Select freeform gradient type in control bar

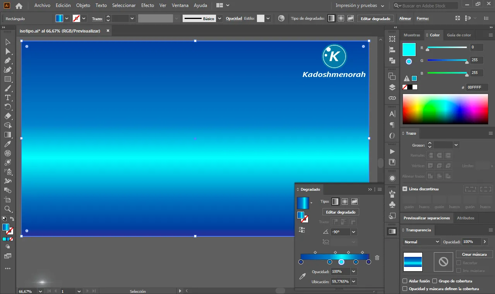coord(350,18)
